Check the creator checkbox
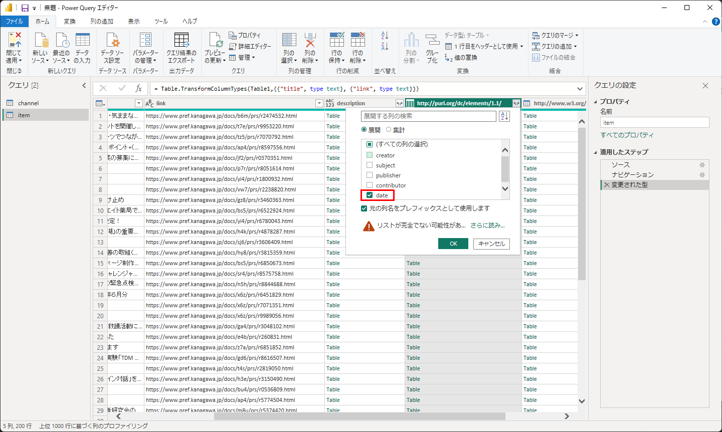 coord(370,155)
